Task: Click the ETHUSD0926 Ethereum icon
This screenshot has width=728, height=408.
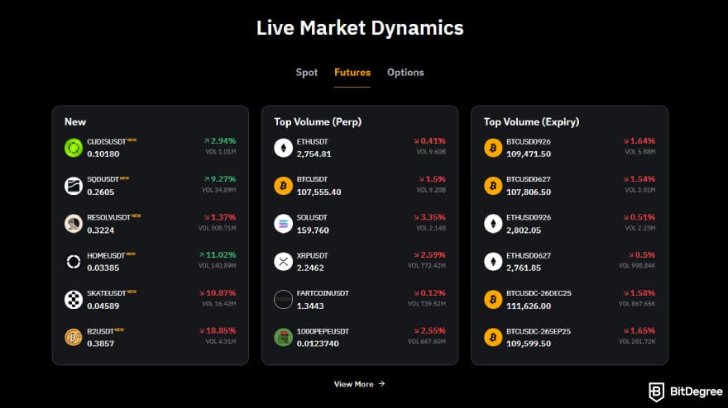Action: pyautogui.click(x=493, y=224)
